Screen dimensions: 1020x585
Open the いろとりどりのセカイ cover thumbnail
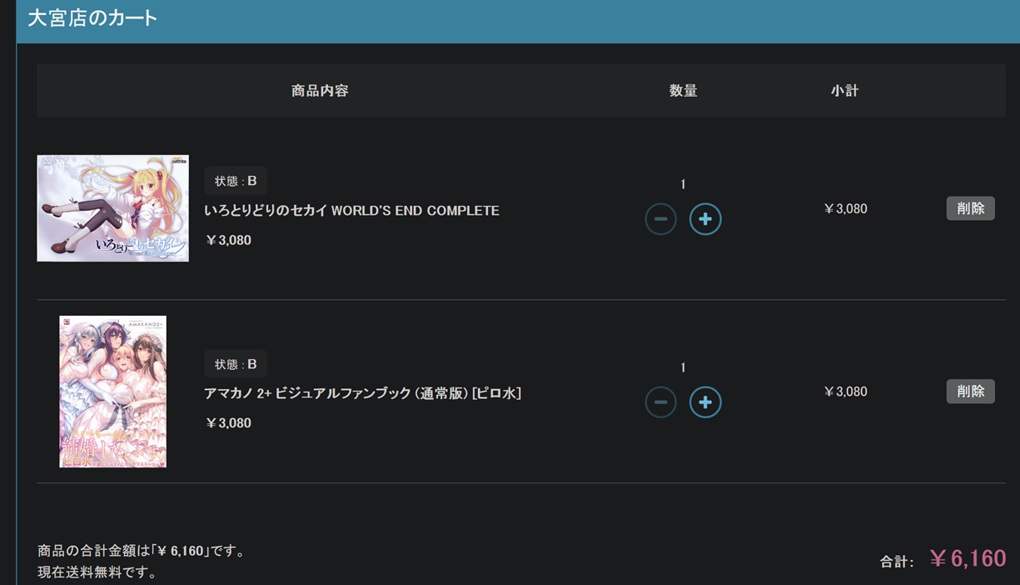tap(112, 208)
